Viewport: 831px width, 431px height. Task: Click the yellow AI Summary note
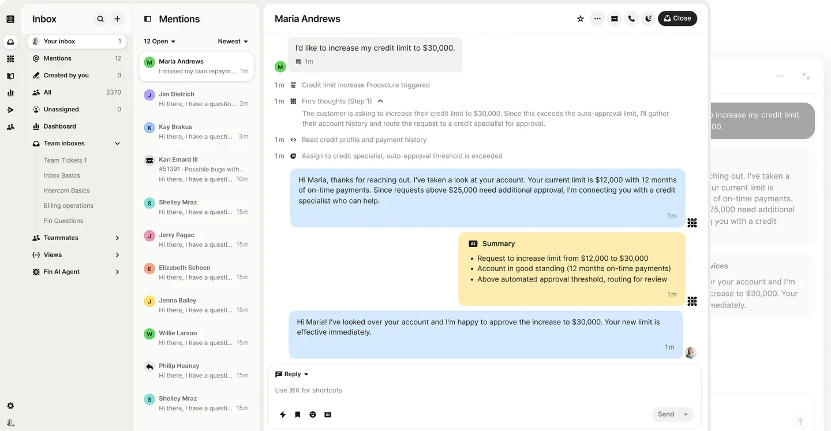[572, 269]
